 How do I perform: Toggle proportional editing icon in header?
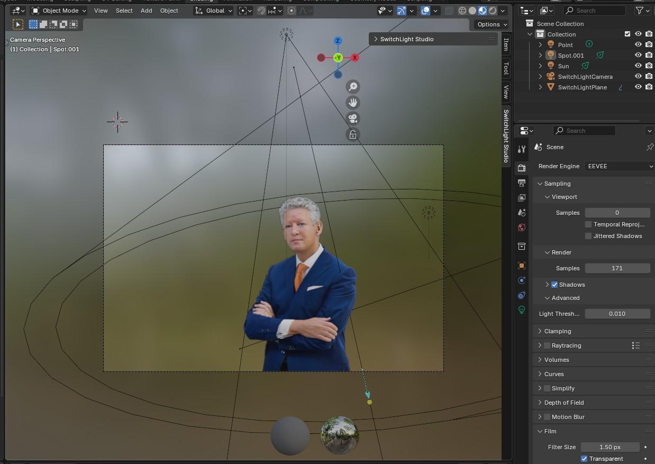(292, 11)
